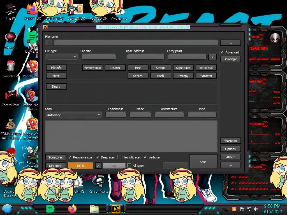
Task: Click into the File name input field
Action: 136,43
